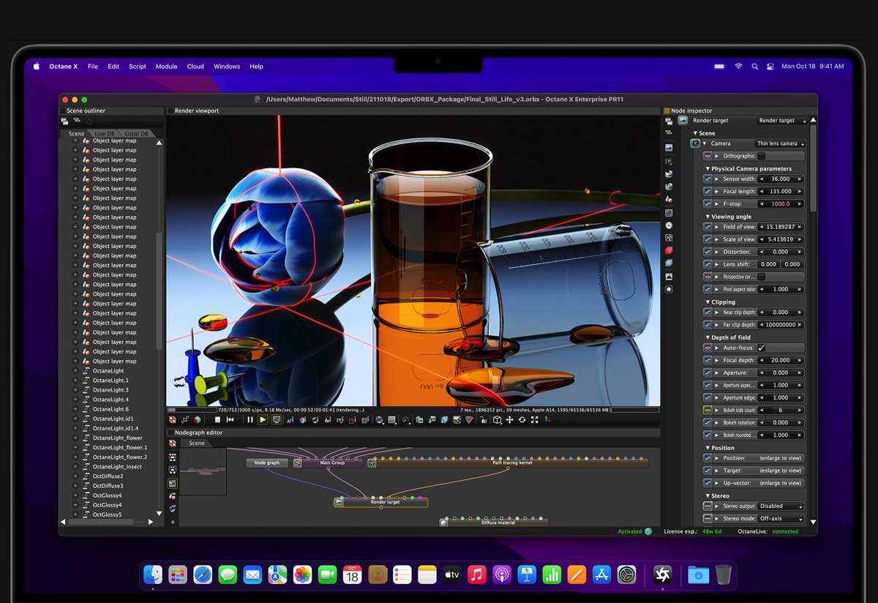Image resolution: width=878 pixels, height=603 pixels.
Task: Collapse the Physical Camera parameters section
Action: 708,168
